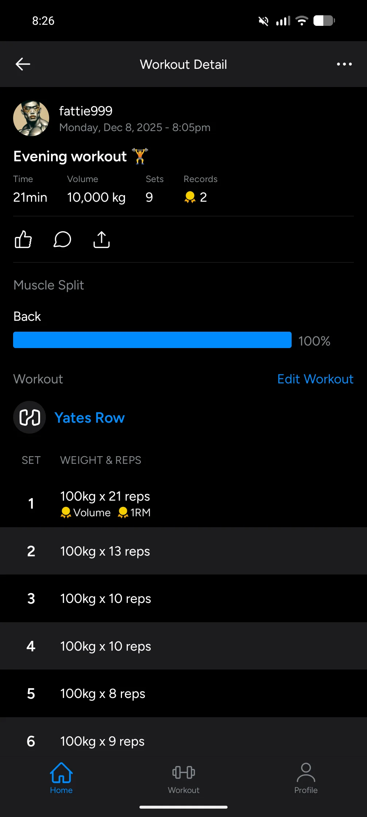Select set 2 row, 100kg x 13 reps
The height and width of the screenshot is (817, 367).
(x=183, y=551)
